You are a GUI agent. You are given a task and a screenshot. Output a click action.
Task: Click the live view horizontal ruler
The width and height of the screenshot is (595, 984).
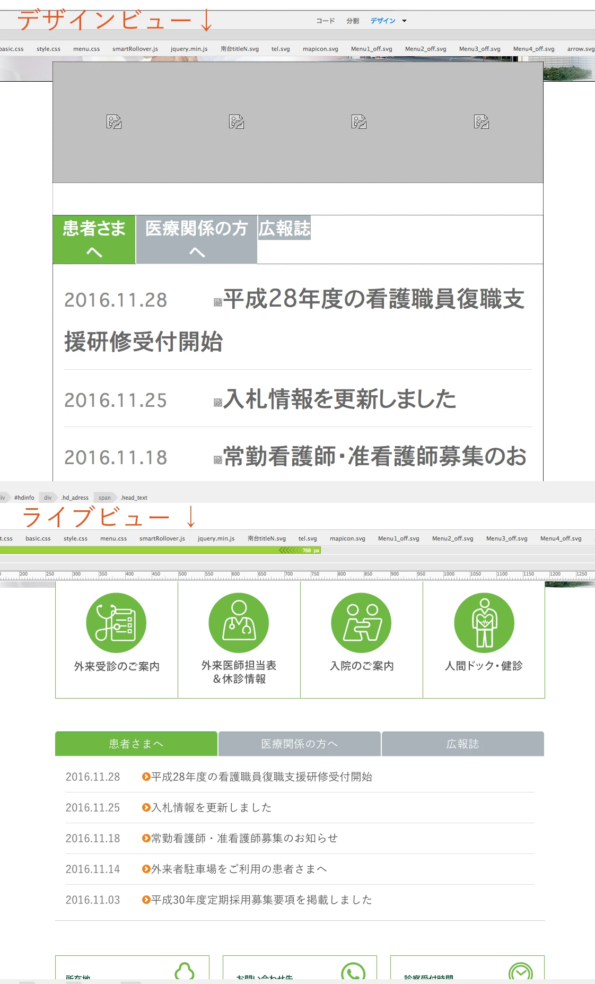[297, 575]
